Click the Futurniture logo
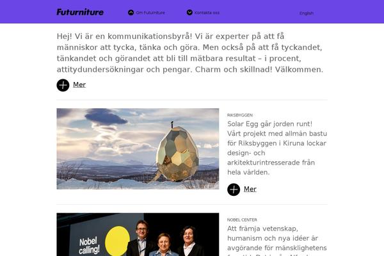This screenshot has width=384, height=256. [x=80, y=12]
